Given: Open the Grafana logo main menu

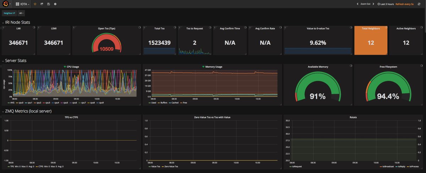Looking at the screenshot, I should [6, 4].
